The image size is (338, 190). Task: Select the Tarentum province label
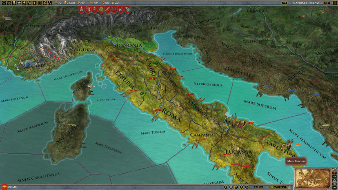point(280,148)
